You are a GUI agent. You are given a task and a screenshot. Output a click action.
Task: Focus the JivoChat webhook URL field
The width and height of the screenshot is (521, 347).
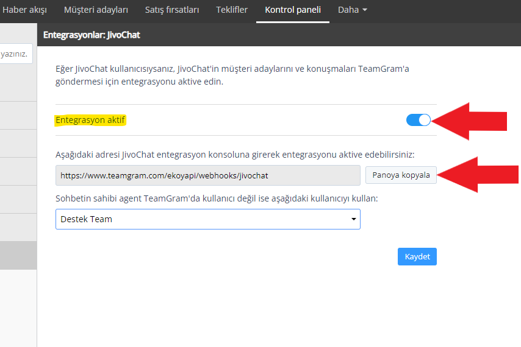208,175
